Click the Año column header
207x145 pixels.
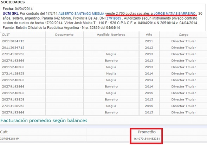pos(149,35)
